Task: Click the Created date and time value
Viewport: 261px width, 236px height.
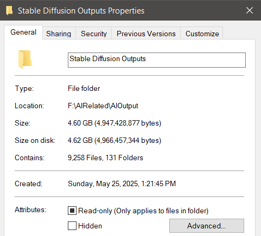Action: 122,183
